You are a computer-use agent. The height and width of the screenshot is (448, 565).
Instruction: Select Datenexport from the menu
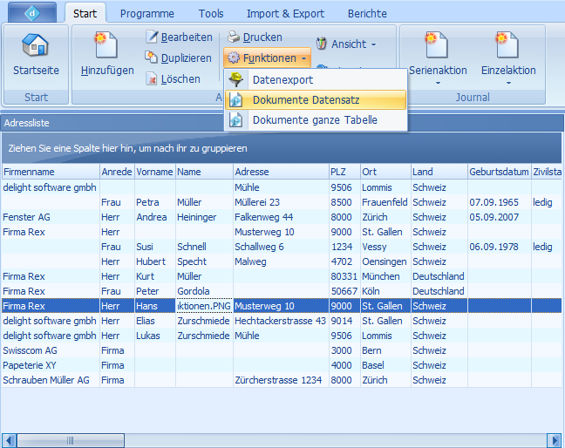(x=282, y=80)
